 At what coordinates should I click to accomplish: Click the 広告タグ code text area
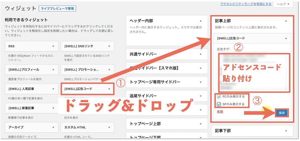pyautogui.click(x=254, y=73)
